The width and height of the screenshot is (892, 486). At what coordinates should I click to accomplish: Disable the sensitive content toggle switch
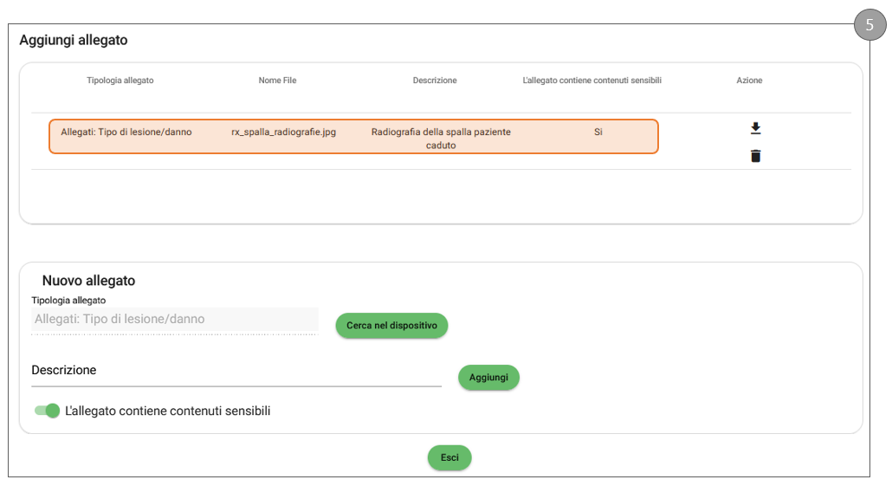48,411
